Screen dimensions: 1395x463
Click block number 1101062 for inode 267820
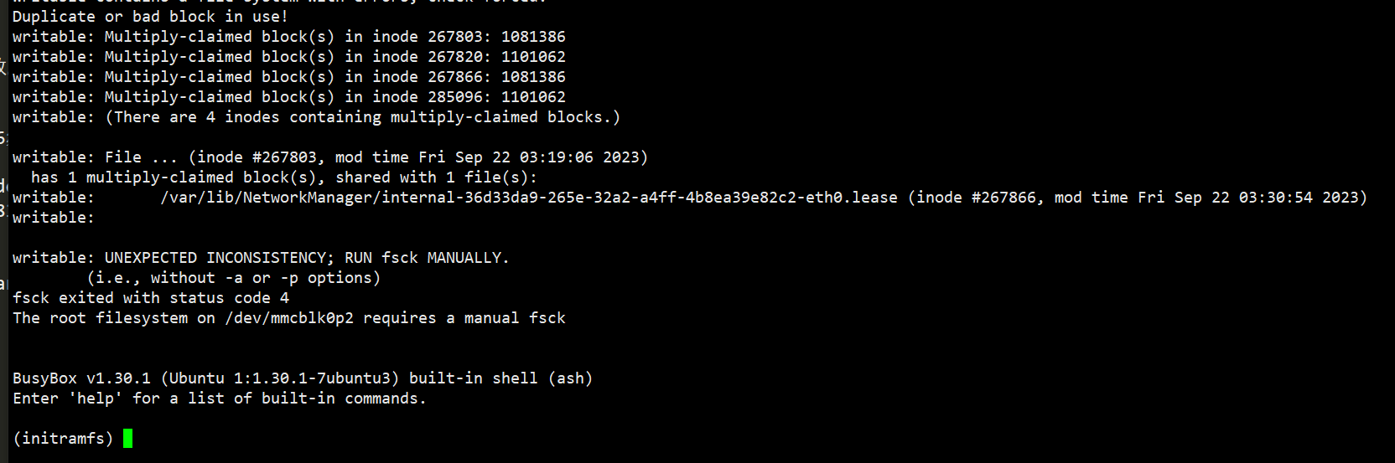(533, 57)
